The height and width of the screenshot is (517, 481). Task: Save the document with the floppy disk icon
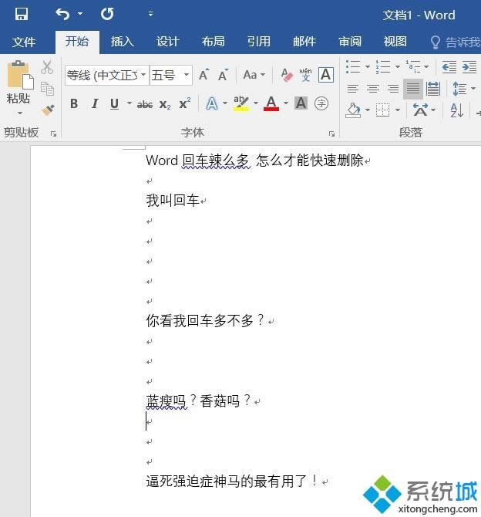point(22,14)
